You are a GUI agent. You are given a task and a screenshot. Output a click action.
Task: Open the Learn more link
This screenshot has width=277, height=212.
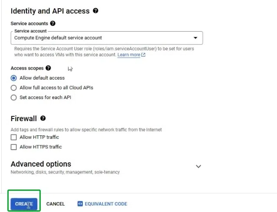coord(129,55)
